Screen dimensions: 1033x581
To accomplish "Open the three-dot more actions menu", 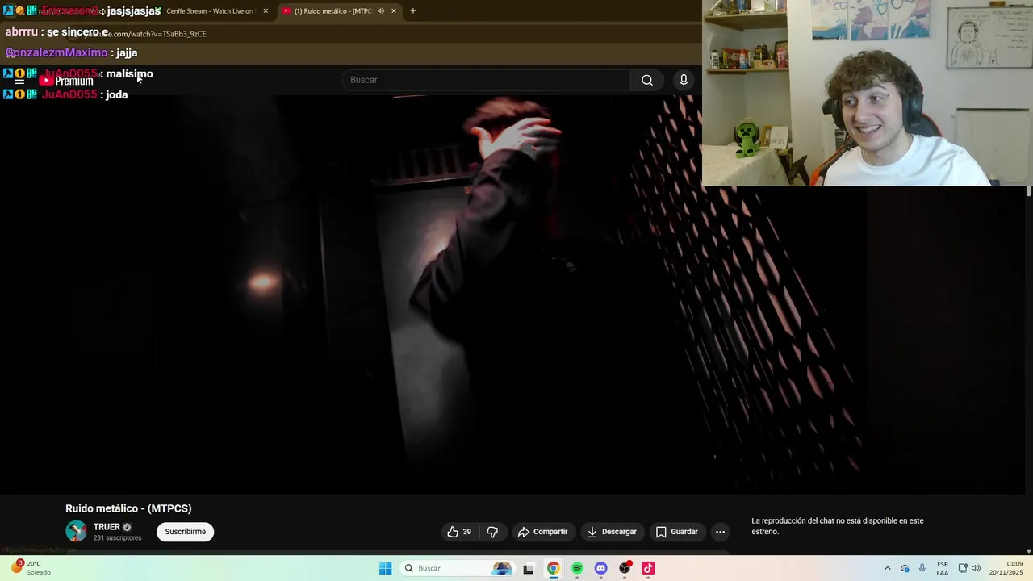I will point(721,532).
